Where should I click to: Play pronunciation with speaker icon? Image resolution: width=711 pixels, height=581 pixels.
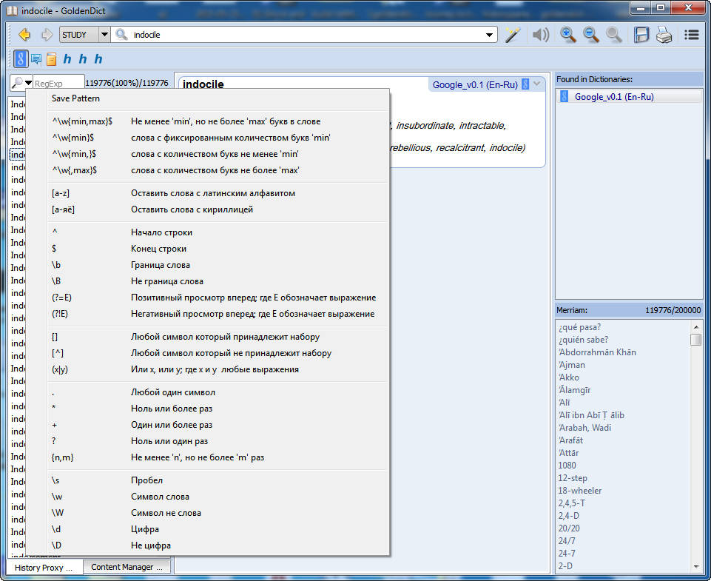click(540, 35)
